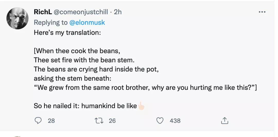Share the tweet using the upload arrow icon
Viewport: 278px width, 137px height.
coord(224,121)
